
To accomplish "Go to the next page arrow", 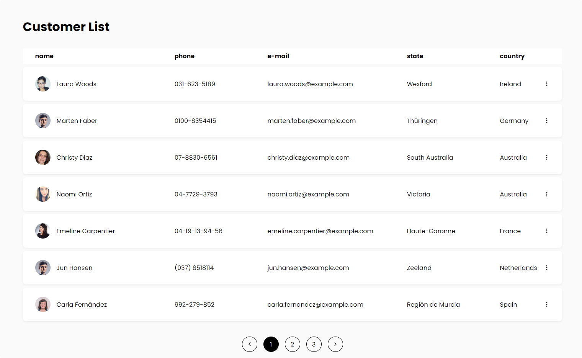I will pyautogui.click(x=335, y=344).
